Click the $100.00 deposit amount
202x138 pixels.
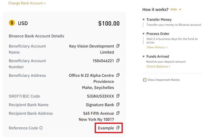point(109,24)
